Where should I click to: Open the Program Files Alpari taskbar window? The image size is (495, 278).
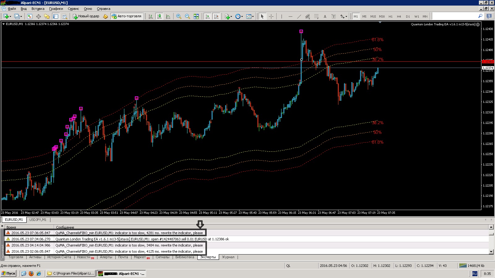(x=71, y=273)
